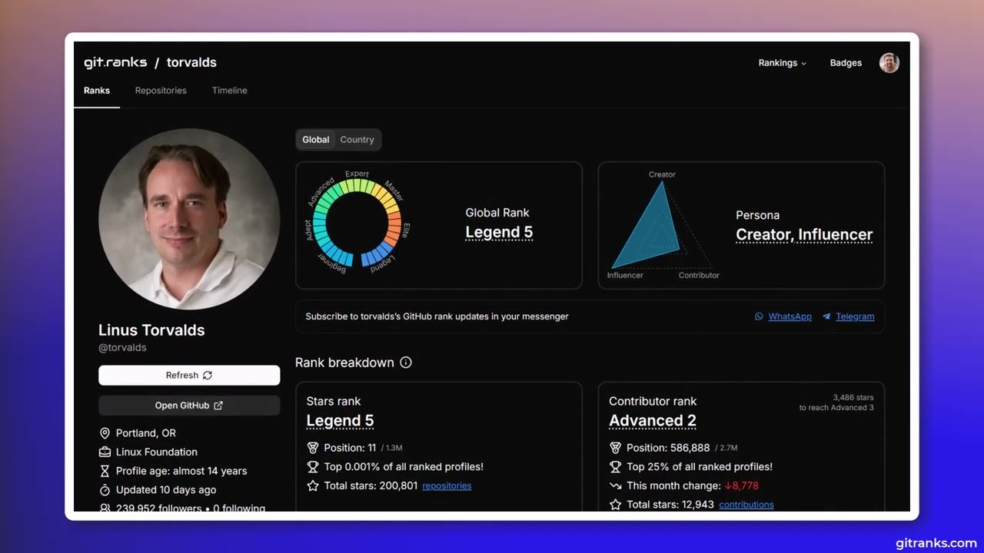This screenshot has width=984, height=553.
Task: Click the Top 25% trophy icon
Action: (615, 467)
